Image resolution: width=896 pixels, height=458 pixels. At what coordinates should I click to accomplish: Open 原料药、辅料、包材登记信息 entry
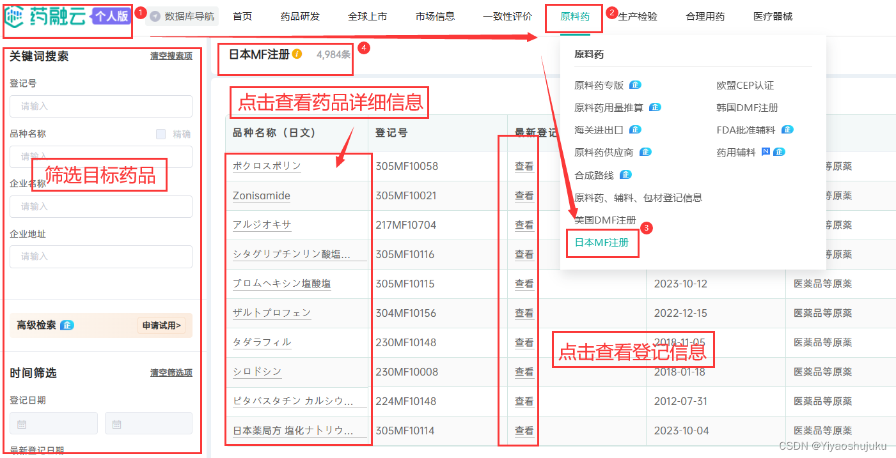[638, 197]
